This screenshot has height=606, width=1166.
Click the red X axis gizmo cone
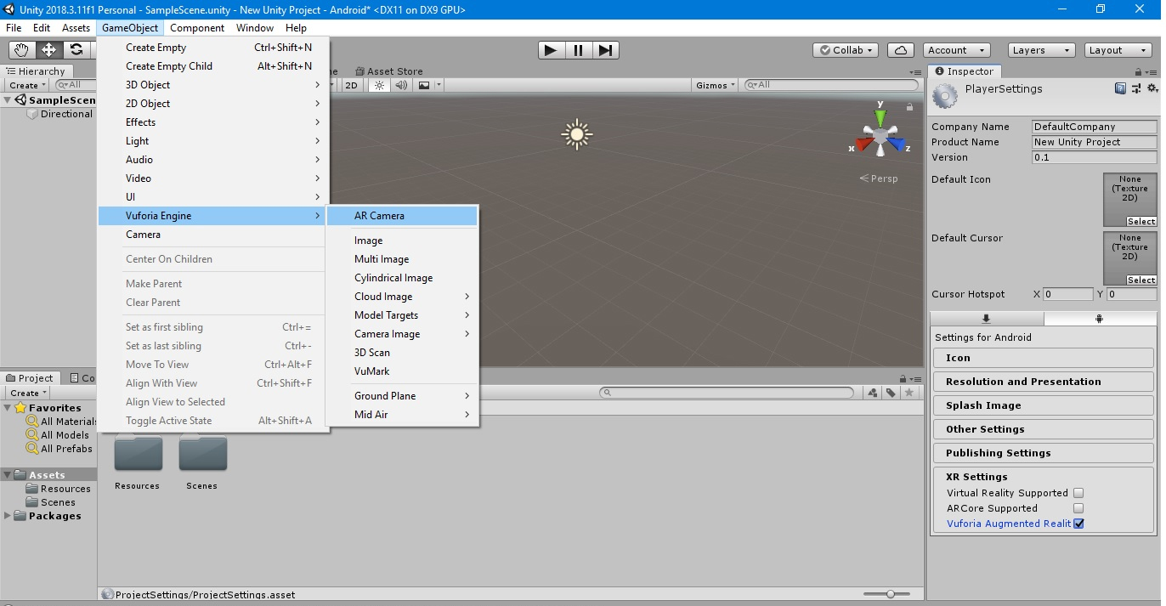pyautogui.click(x=865, y=144)
